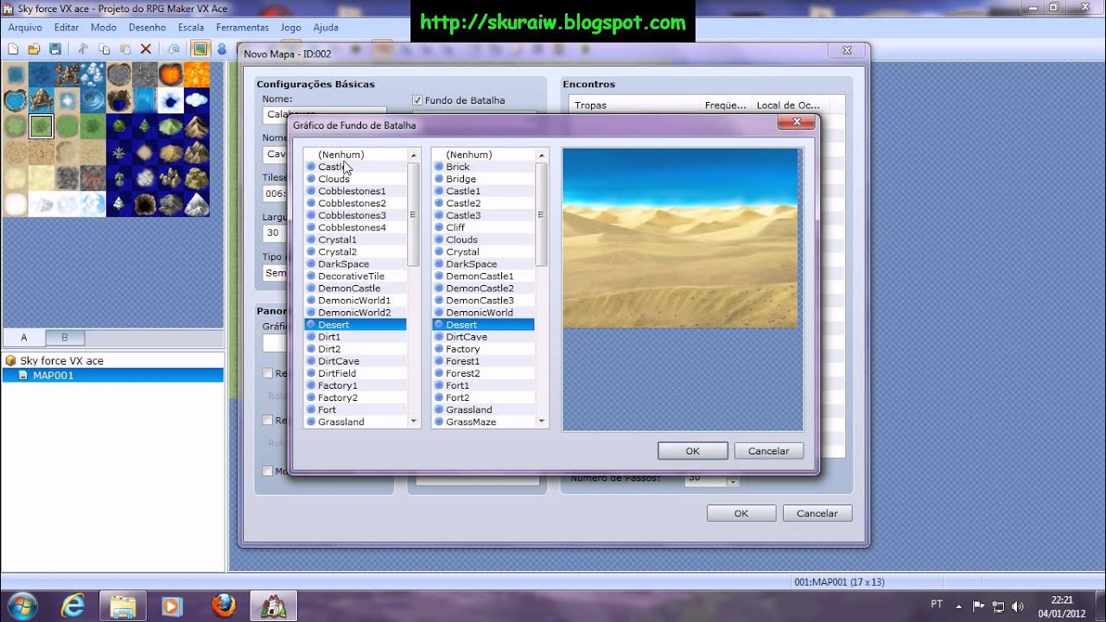The width and height of the screenshot is (1106, 622).
Task: Switch to tileset tab A
Action: click(x=24, y=338)
